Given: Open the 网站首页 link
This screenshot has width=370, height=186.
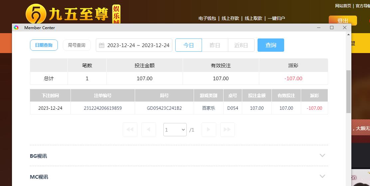Looking at the screenshot, I should [343, 6].
